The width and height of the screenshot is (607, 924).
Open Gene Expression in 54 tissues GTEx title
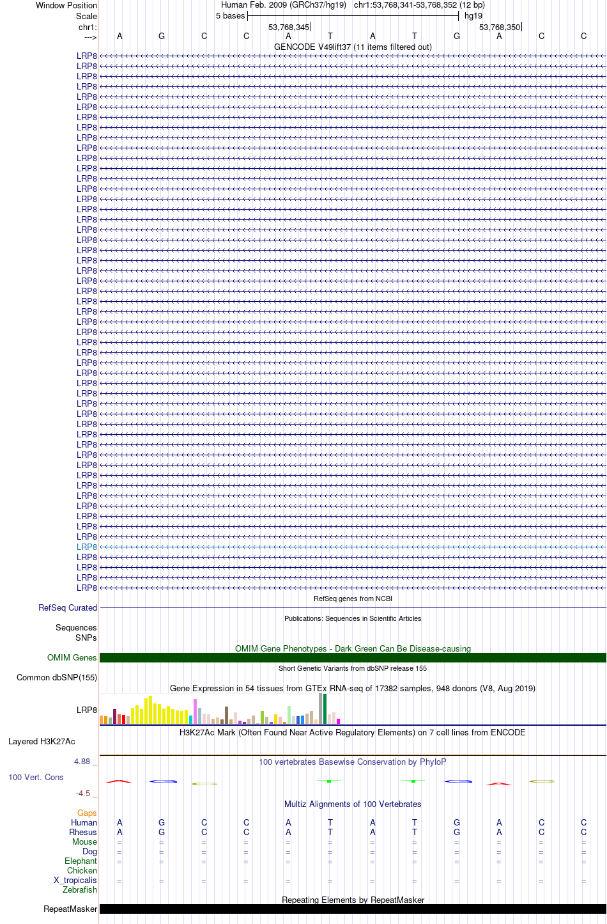pos(353,689)
